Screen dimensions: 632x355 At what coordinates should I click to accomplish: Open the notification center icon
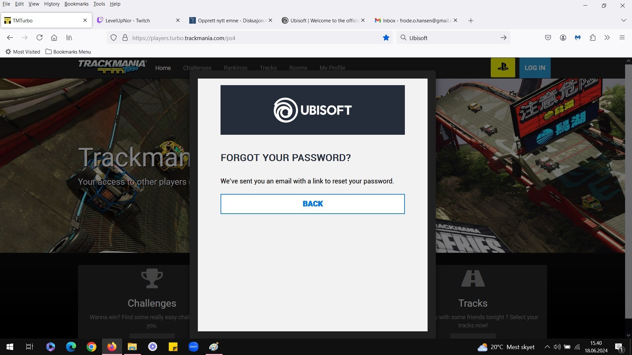coord(619,347)
